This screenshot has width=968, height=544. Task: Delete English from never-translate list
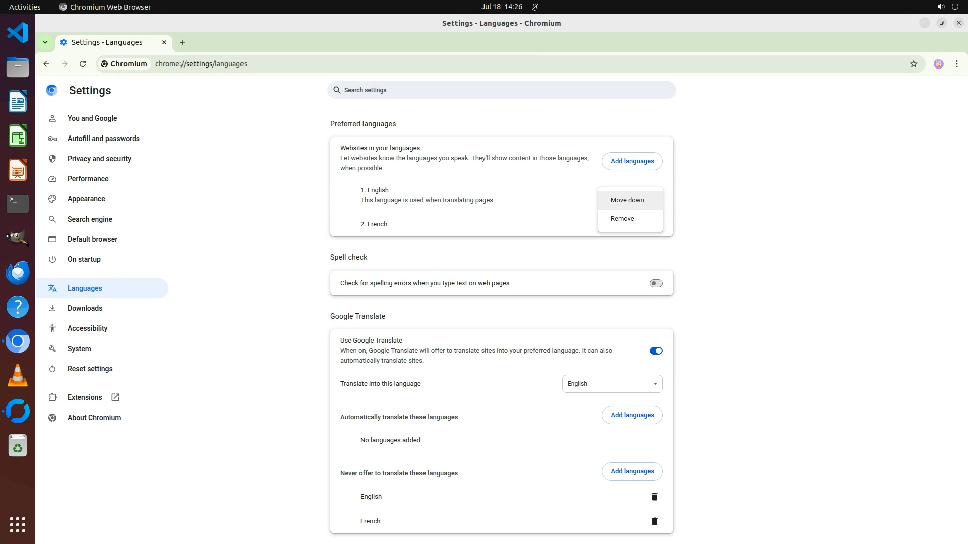click(654, 497)
